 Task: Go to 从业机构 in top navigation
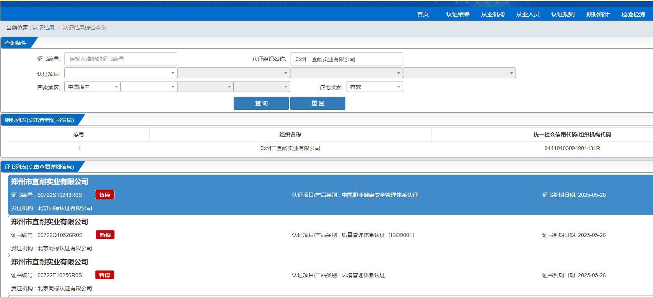(493, 14)
